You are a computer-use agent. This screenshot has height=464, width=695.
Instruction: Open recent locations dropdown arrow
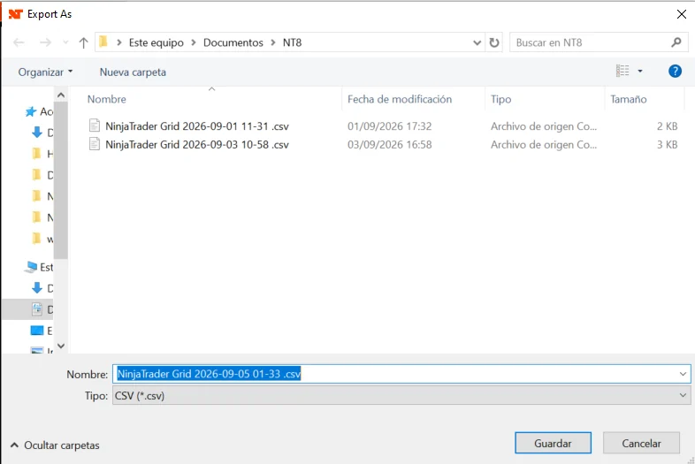[x=65, y=42]
